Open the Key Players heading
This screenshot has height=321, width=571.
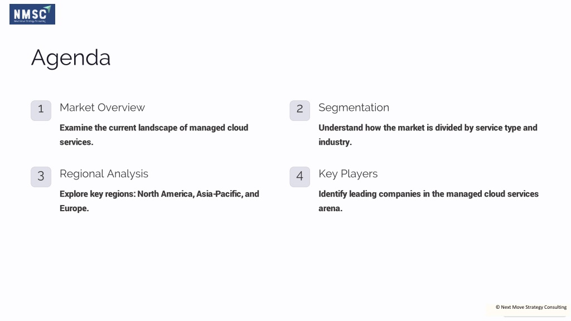point(348,174)
